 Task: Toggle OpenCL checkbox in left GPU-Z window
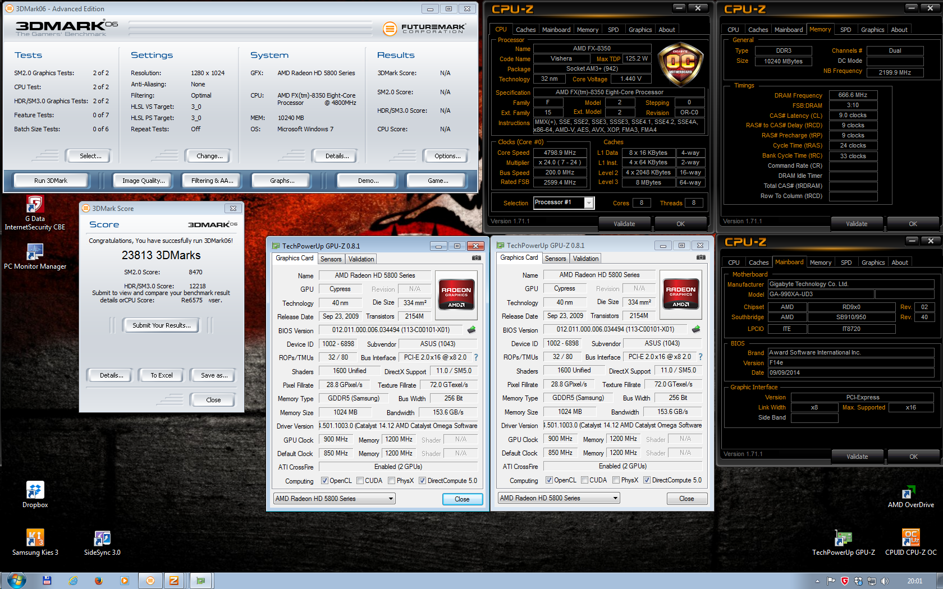pyautogui.click(x=324, y=481)
